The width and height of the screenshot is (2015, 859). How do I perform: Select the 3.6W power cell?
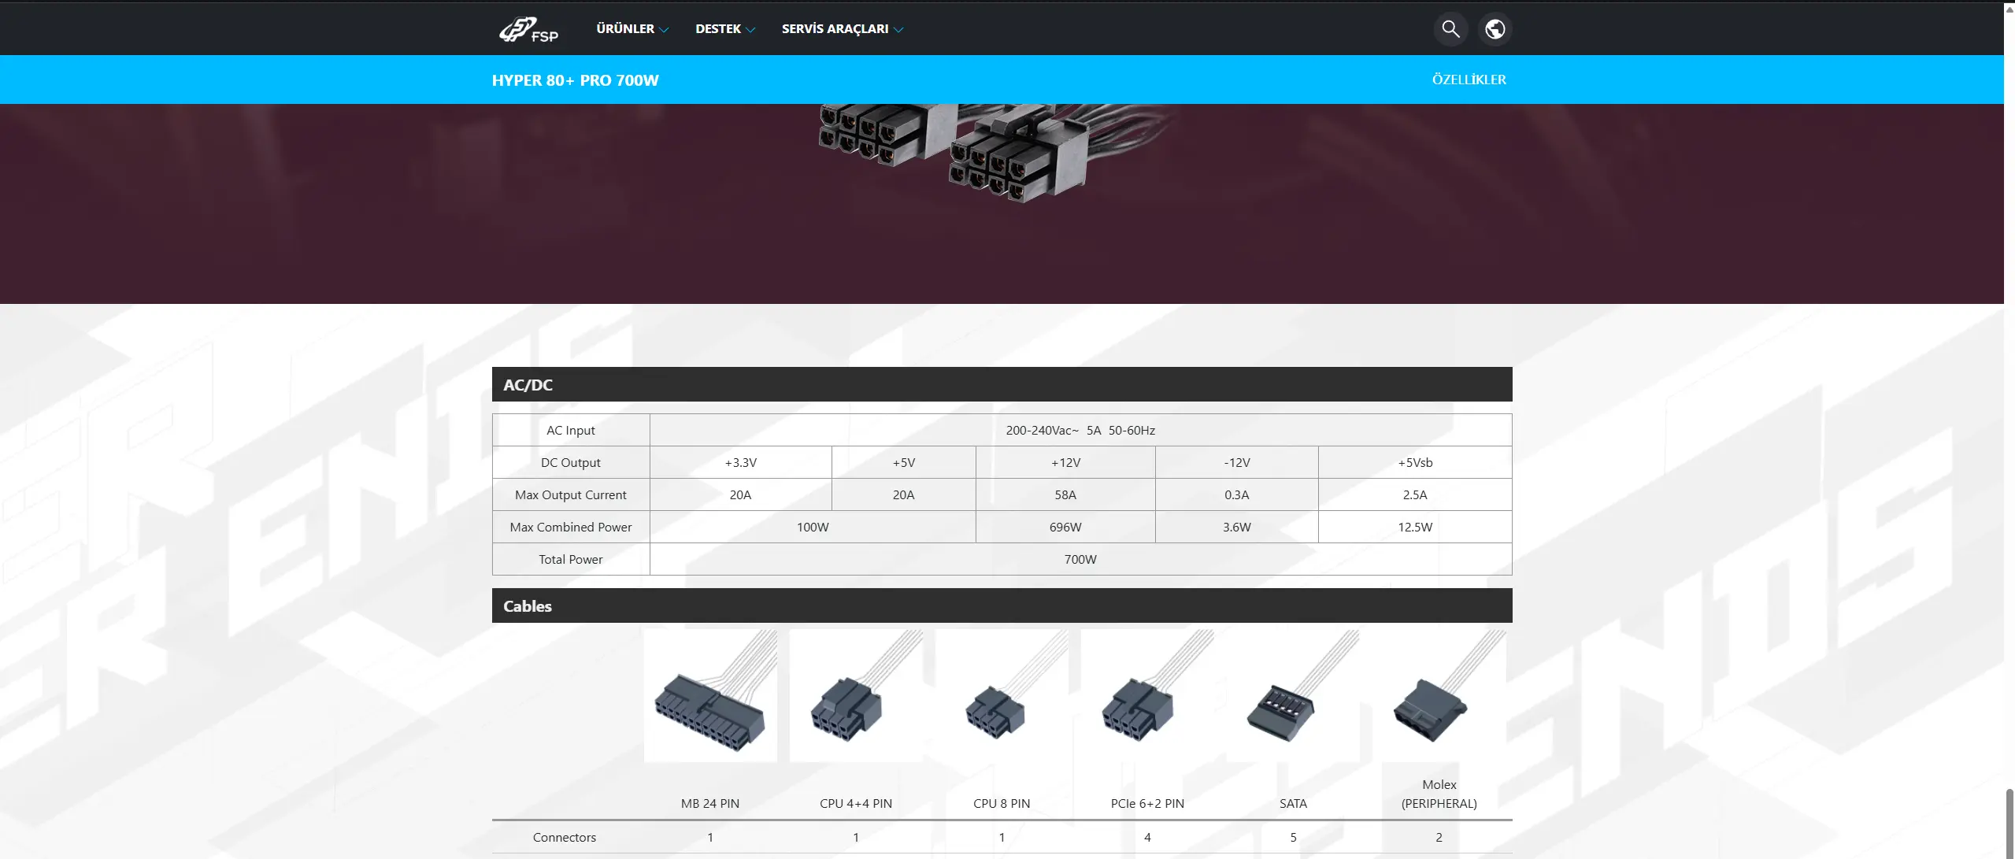1236,527
